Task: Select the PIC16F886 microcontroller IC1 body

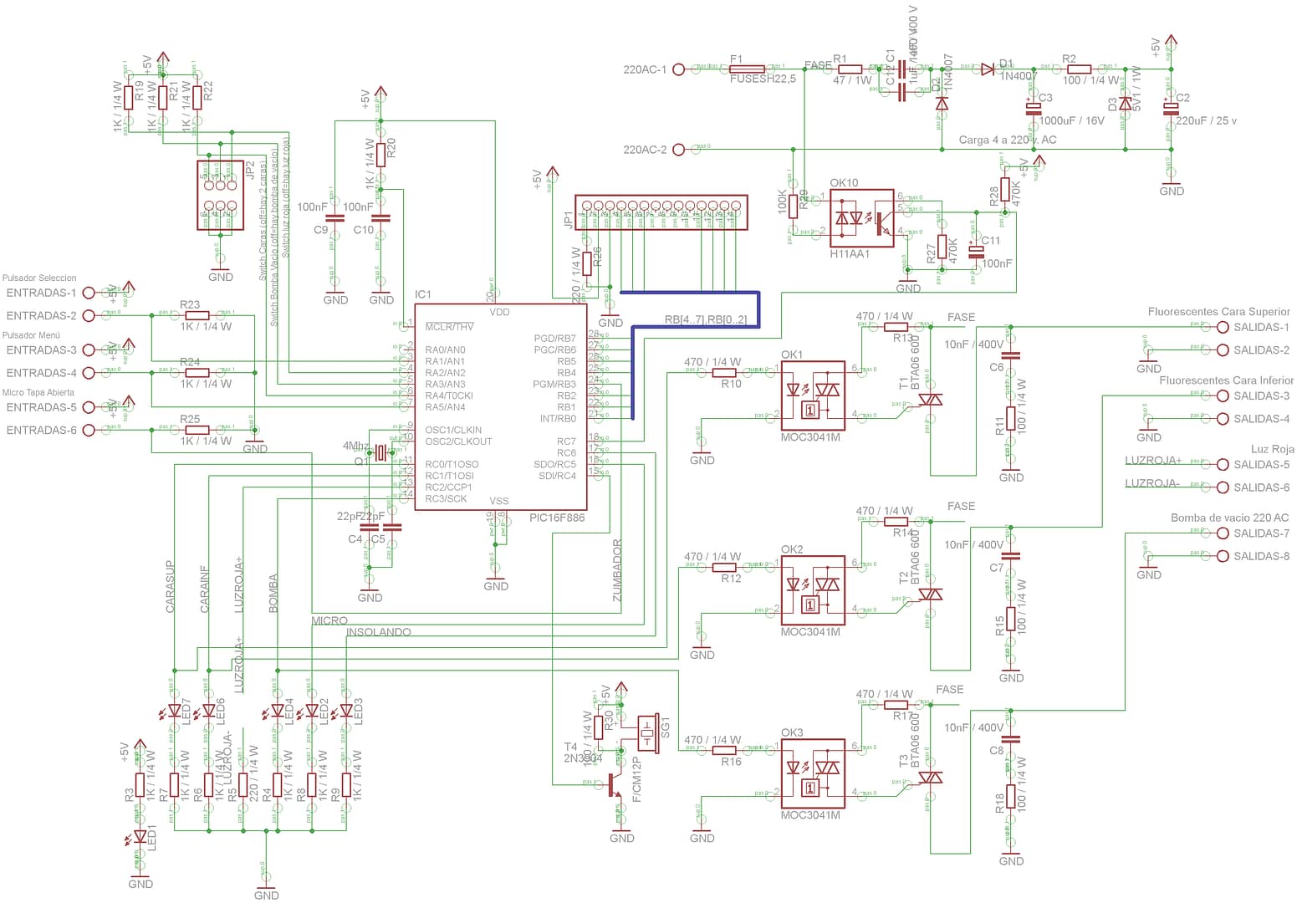Action: point(500,407)
